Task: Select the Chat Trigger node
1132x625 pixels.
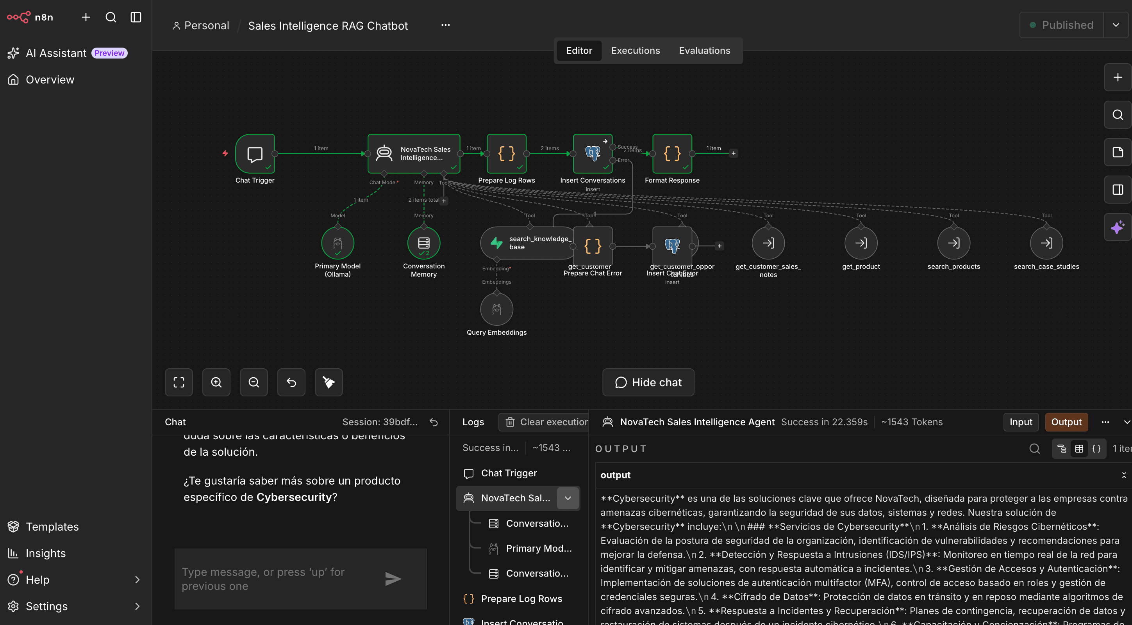Action: tap(255, 154)
